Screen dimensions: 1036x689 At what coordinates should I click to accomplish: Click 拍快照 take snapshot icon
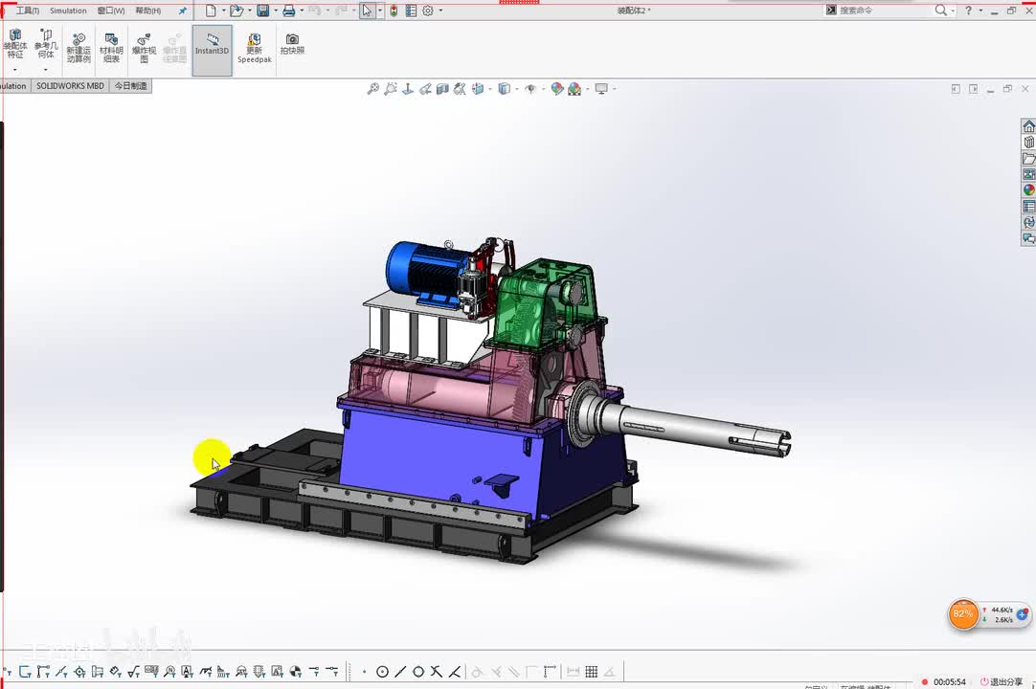click(x=292, y=44)
